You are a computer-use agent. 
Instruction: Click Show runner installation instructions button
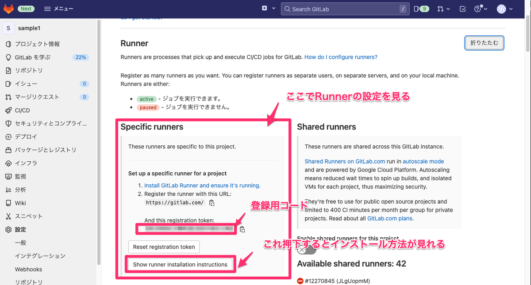(180, 265)
